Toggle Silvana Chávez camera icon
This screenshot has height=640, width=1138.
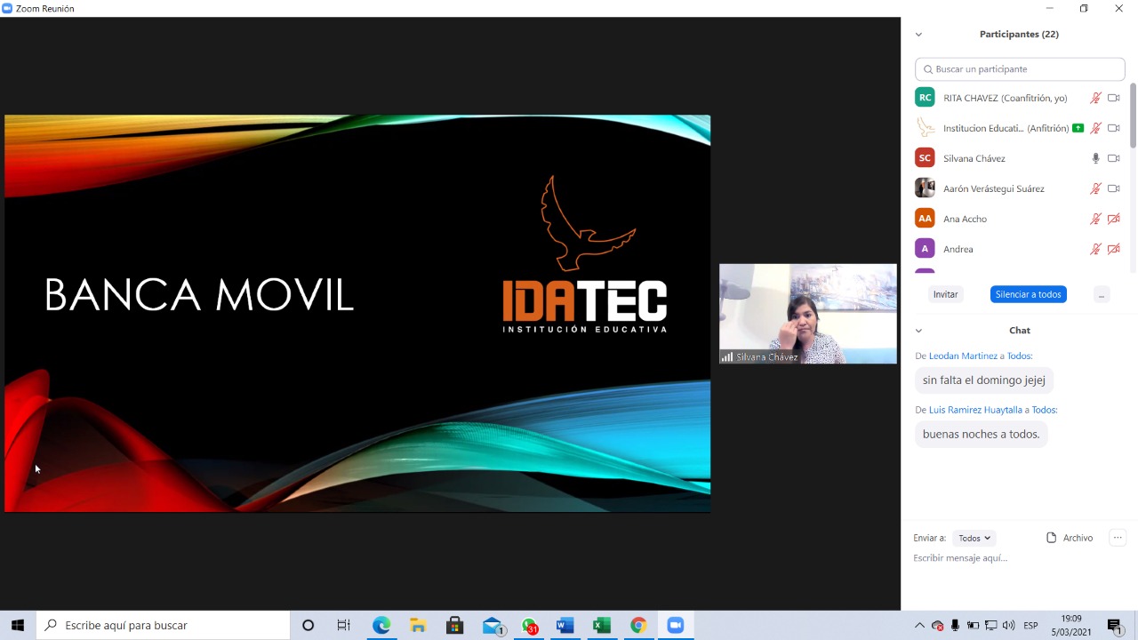pyautogui.click(x=1114, y=158)
